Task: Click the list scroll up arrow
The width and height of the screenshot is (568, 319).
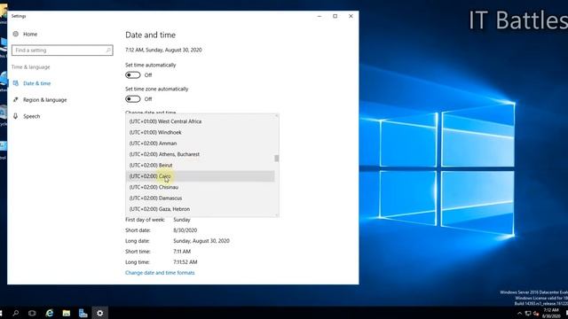Action: [277, 116]
